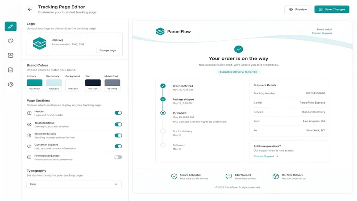Viewport: 357px width, 201px height.
Task: Click the Muted Text hex code field
Action: pos(112,88)
